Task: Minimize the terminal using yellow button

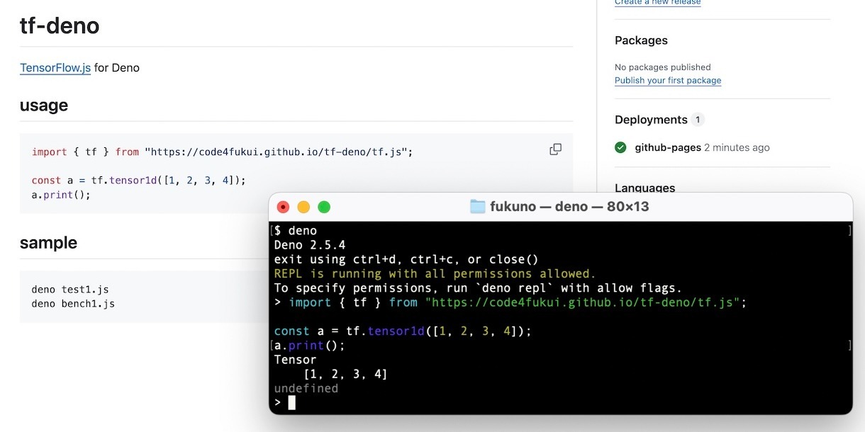Action: pyautogui.click(x=303, y=208)
